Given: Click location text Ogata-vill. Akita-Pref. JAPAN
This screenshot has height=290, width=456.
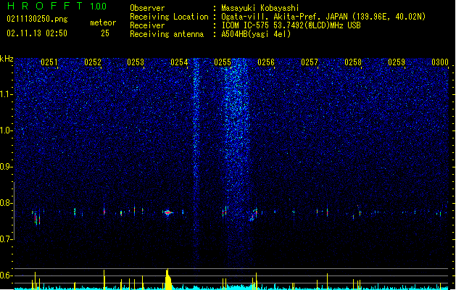Looking at the screenshot, I should (x=284, y=17).
